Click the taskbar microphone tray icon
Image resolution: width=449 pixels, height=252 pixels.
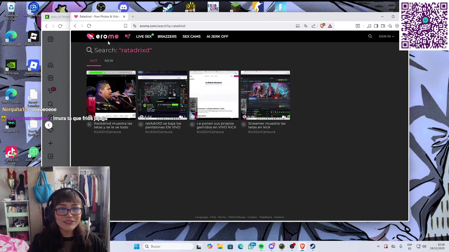(401, 246)
